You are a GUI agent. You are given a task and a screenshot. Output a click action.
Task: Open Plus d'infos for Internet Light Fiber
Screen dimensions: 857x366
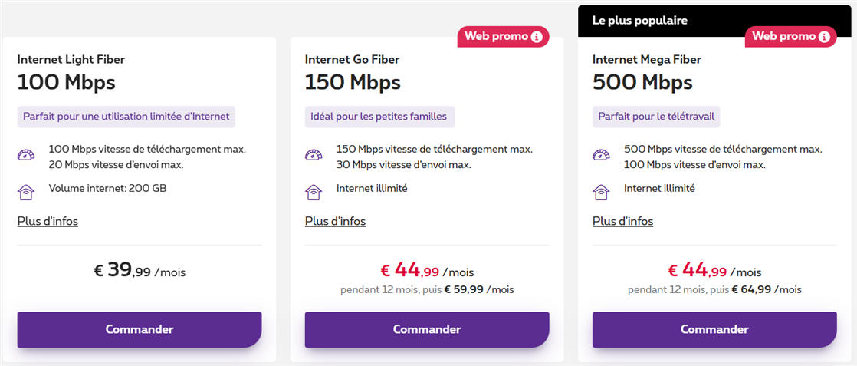[48, 221]
